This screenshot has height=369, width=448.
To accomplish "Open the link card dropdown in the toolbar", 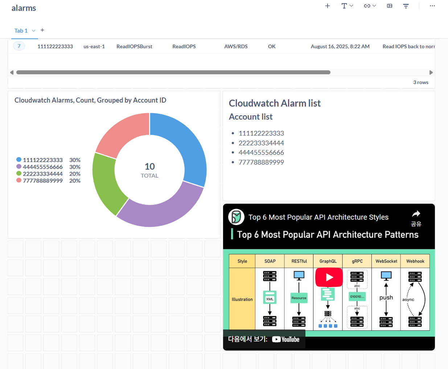I will click(370, 6).
